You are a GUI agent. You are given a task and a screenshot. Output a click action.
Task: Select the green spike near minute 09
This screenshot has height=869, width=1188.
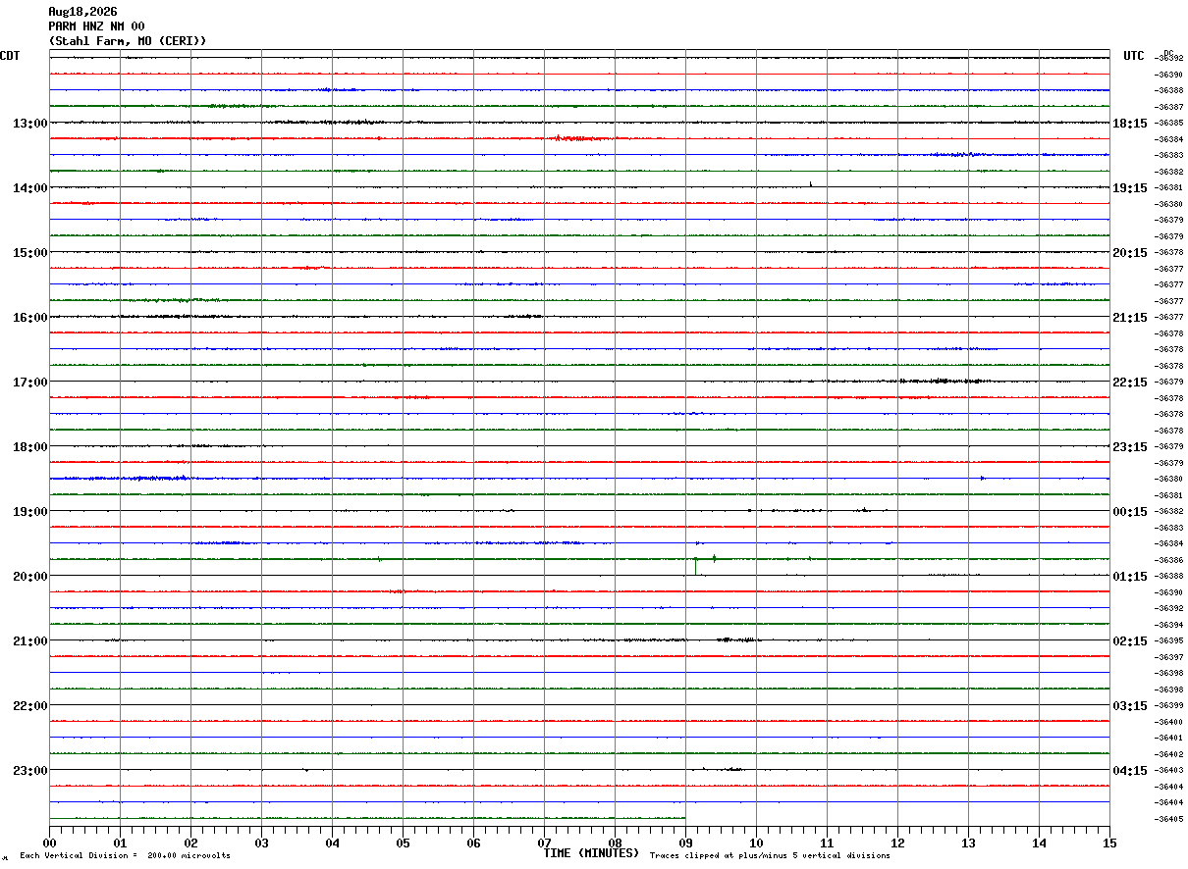click(696, 565)
